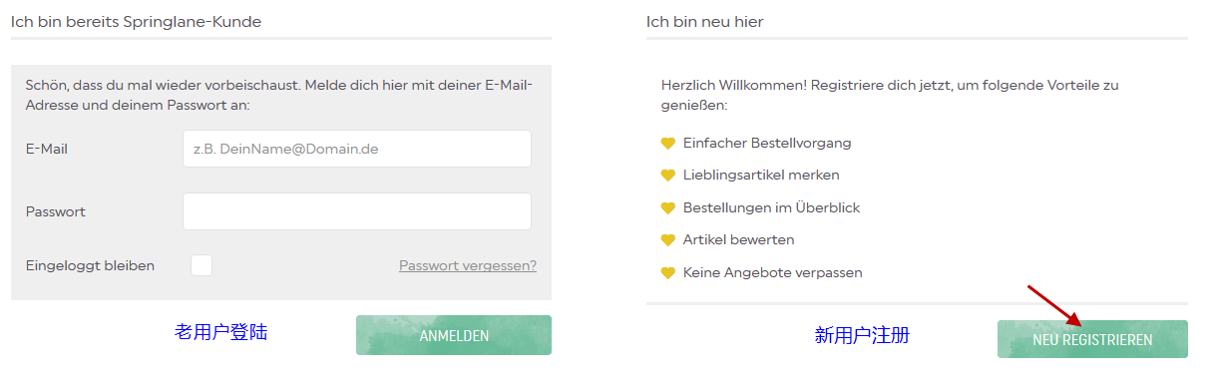Click the Eingeloggt bleiben label text
This screenshot has width=1212, height=377.
tap(90, 265)
